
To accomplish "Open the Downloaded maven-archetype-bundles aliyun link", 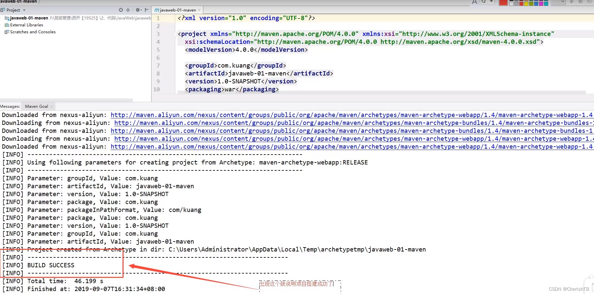I will (352, 131).
